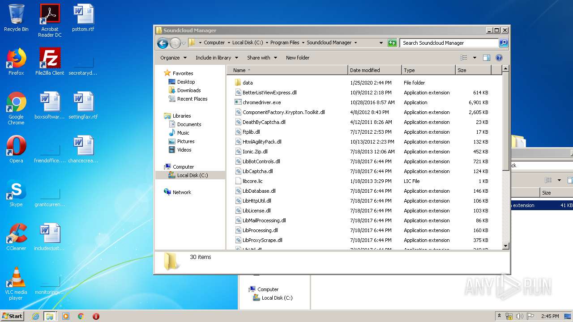573x322 pixels.
Task: Open the FileZilla Client desktop icon
Action: 50,62
